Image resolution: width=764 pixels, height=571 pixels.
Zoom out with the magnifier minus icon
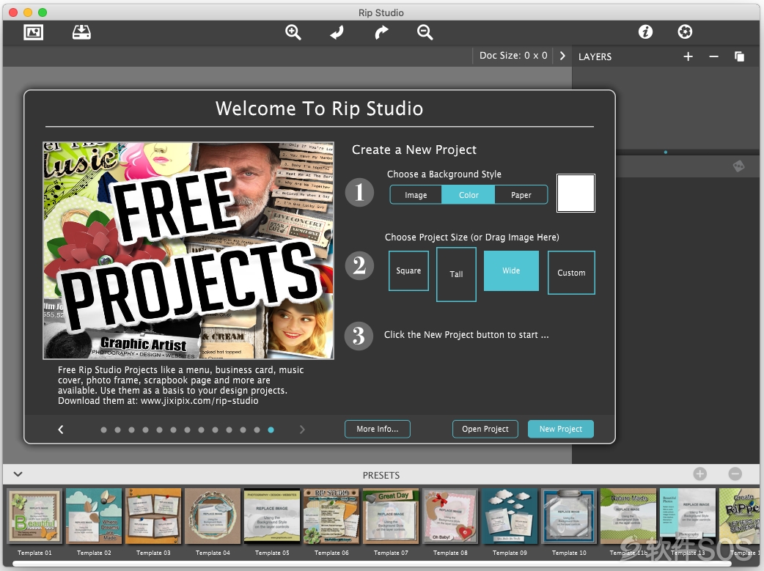[425, 32]
